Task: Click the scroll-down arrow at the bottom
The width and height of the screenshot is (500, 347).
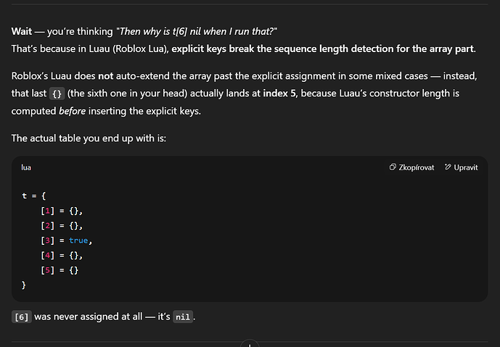Action: [x=250, y=344]
